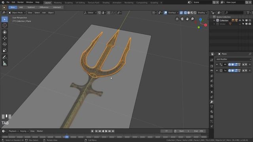Toggle orthographic perspective grid icon
Viewport: 253px width, 142px height.
pos(177,19)
